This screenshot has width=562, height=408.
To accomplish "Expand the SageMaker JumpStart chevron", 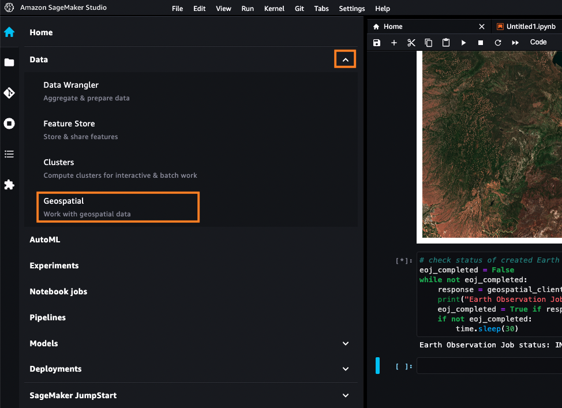I will (x=346, y=395).
